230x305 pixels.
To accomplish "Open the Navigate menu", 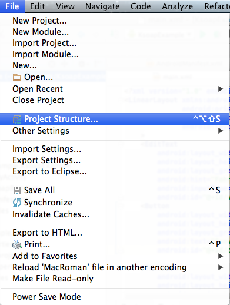I will pyautogui.click(x=102, y=6).
